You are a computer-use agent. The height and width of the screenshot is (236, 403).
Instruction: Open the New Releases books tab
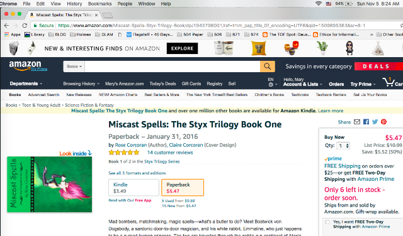(x=79, y=95)
